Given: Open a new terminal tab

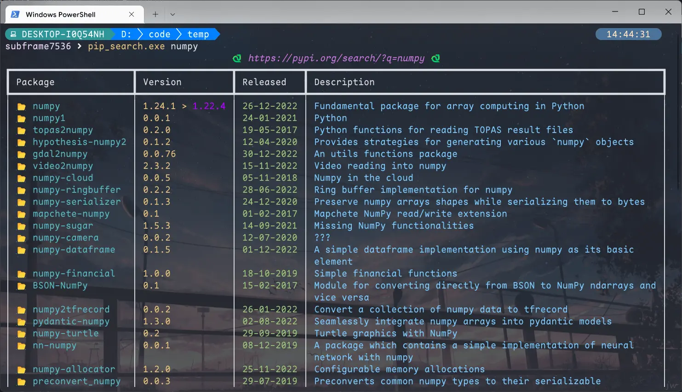Looking at the screenshot, I should click(x=155, y=14).
